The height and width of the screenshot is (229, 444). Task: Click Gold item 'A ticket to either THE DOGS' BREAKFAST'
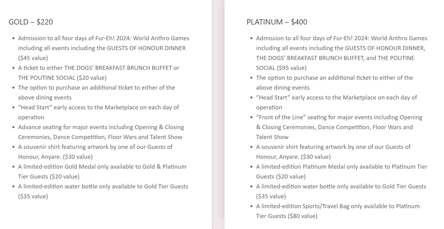point(99,68)
